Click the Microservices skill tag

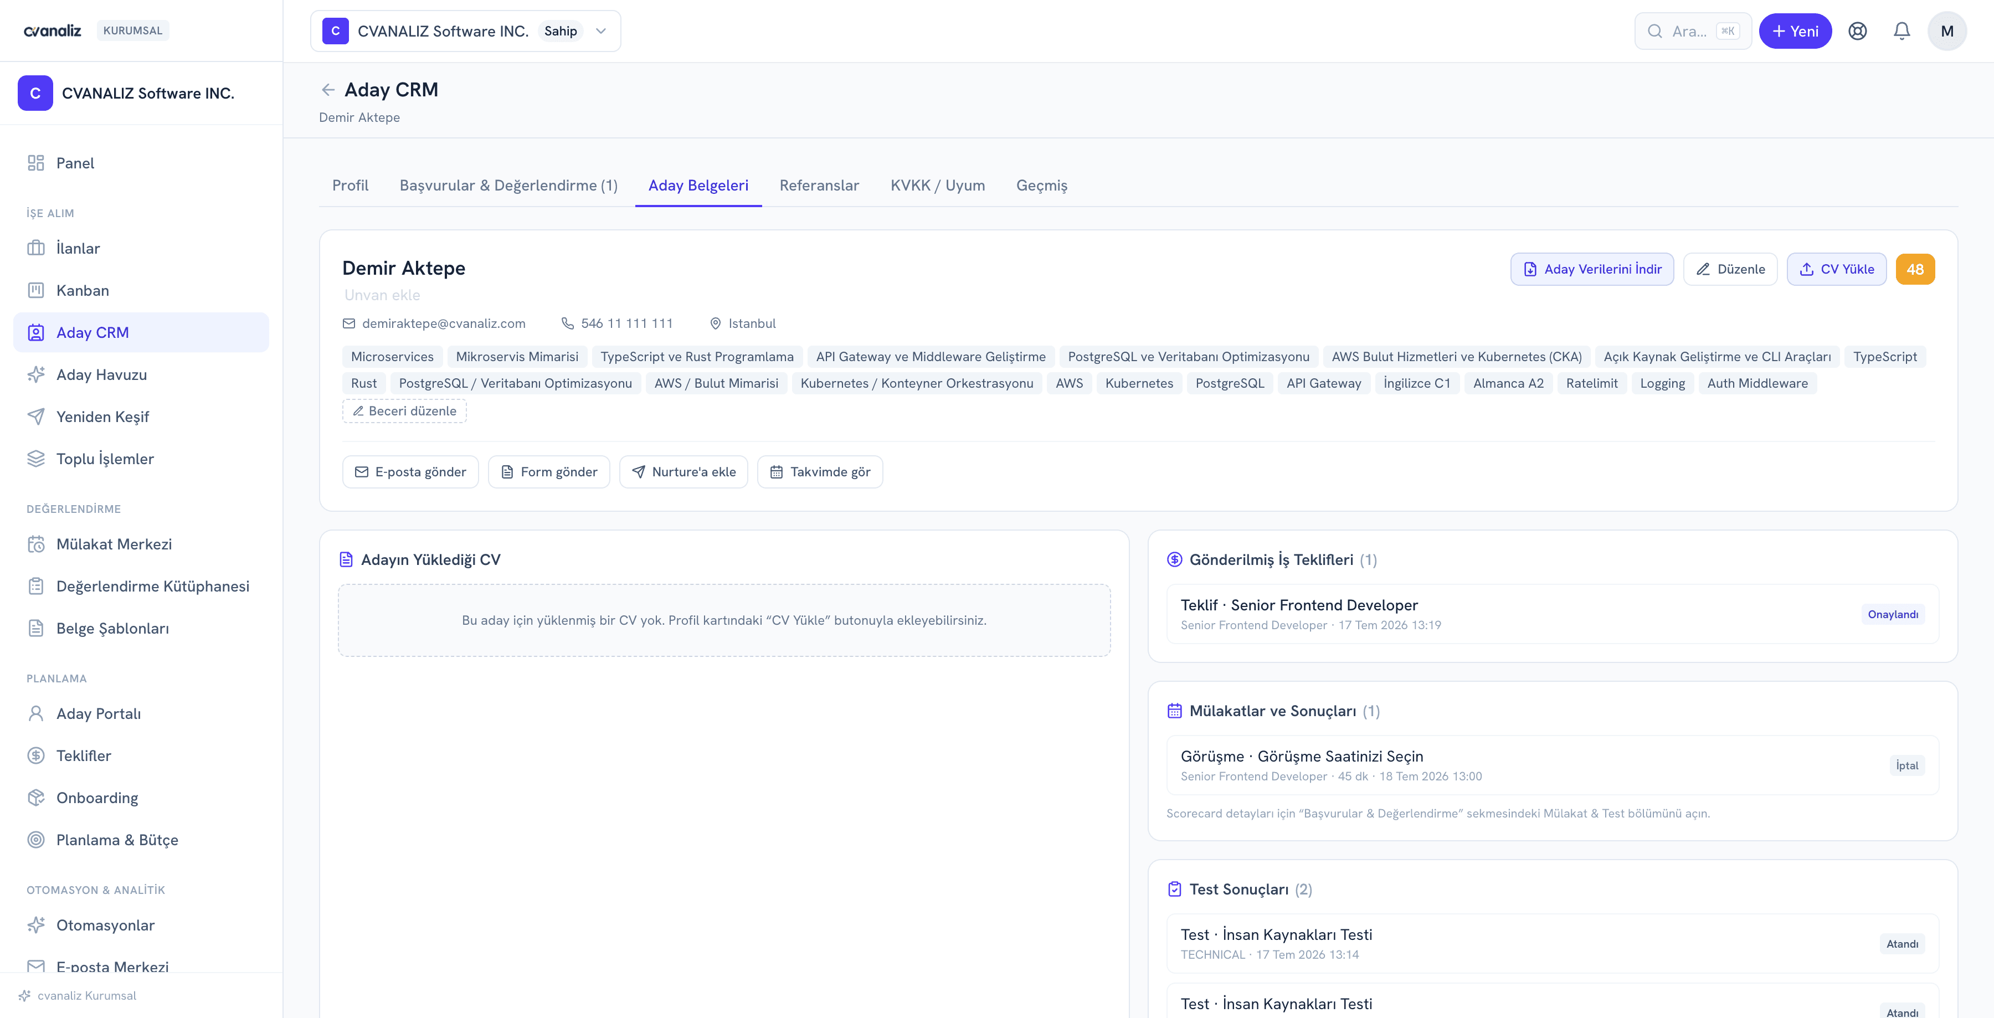392,356
